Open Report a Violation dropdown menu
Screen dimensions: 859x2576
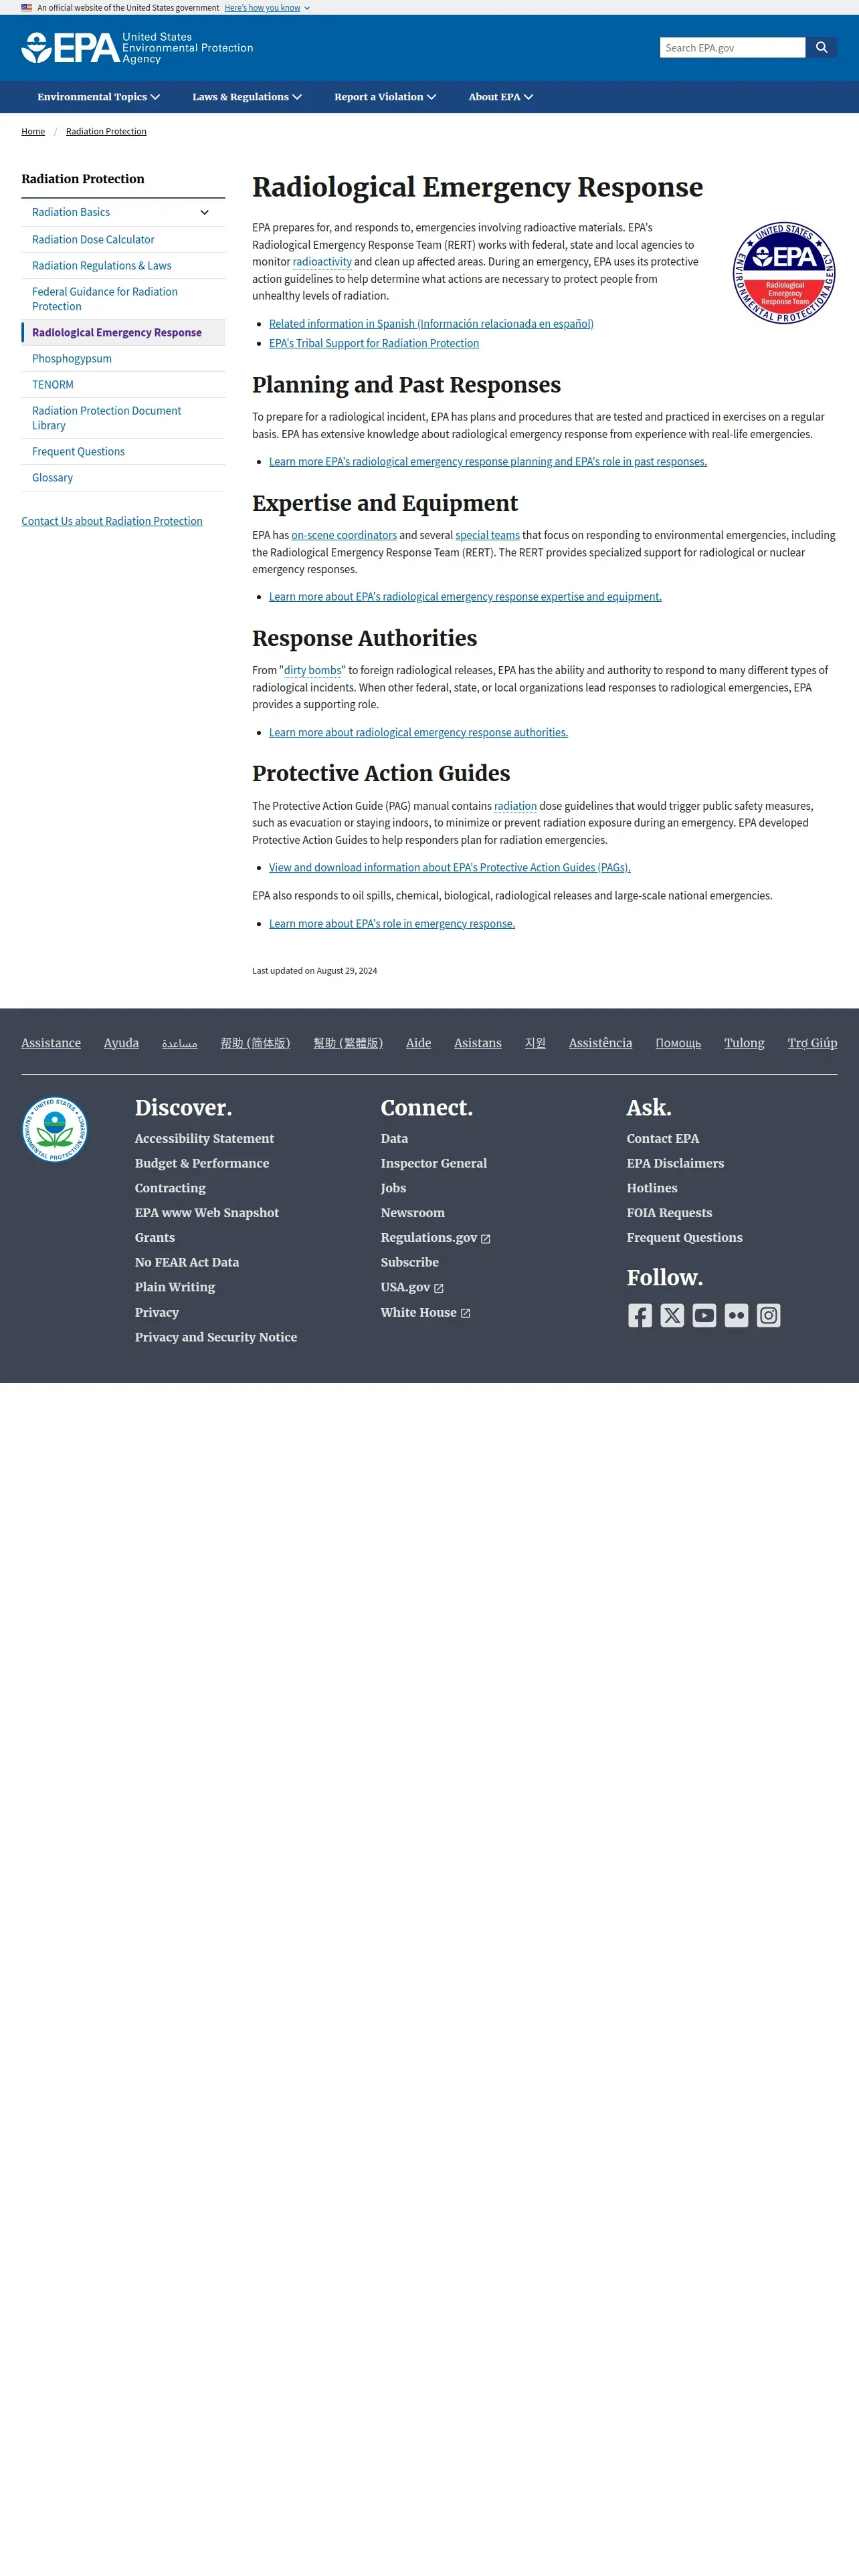tap(385, 97)
